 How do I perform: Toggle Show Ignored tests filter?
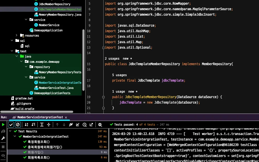18,125
